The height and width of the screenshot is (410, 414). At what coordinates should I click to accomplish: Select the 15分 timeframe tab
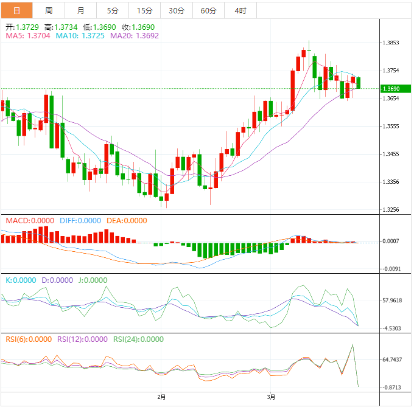tap(145, 10)
